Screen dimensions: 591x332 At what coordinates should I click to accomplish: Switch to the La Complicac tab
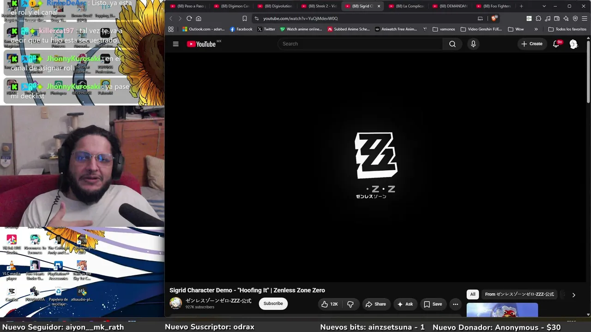pos(406,6)
